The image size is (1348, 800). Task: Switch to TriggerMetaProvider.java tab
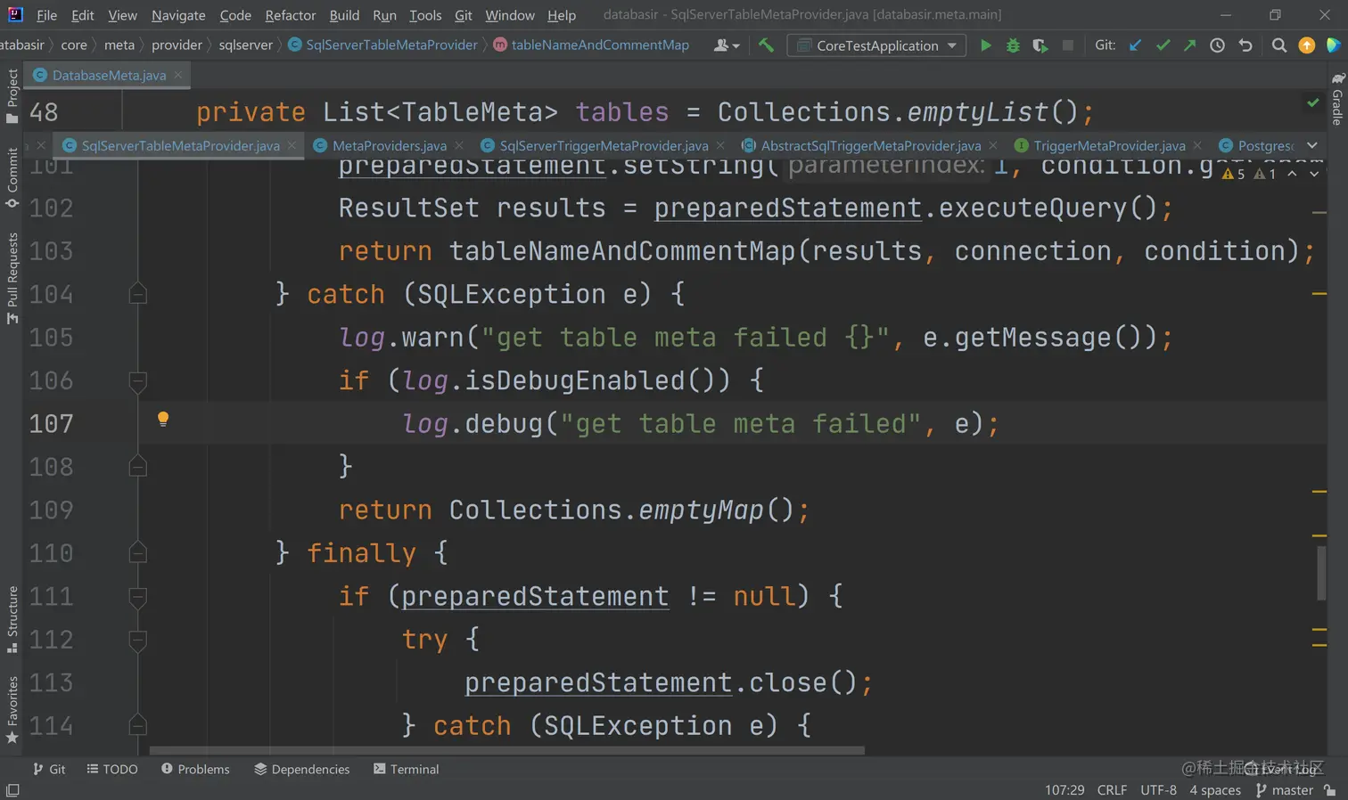coord(1109,145)
